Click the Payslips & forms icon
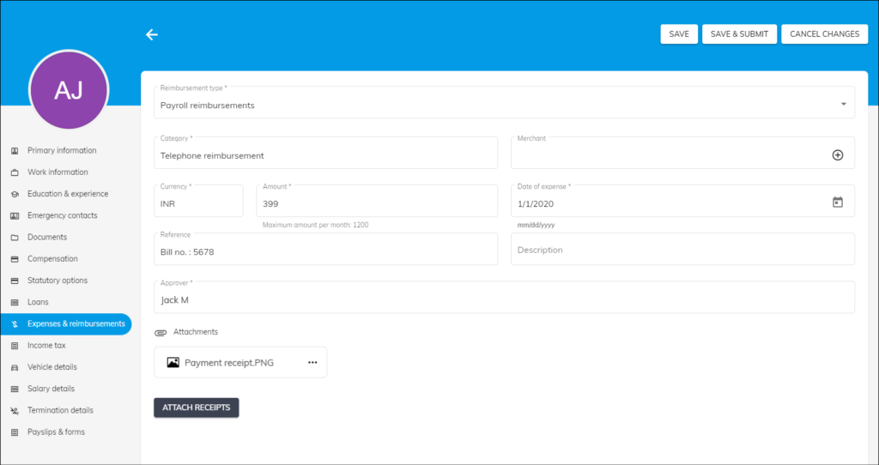The image size is (879, 465). click(x=15, y=432)
